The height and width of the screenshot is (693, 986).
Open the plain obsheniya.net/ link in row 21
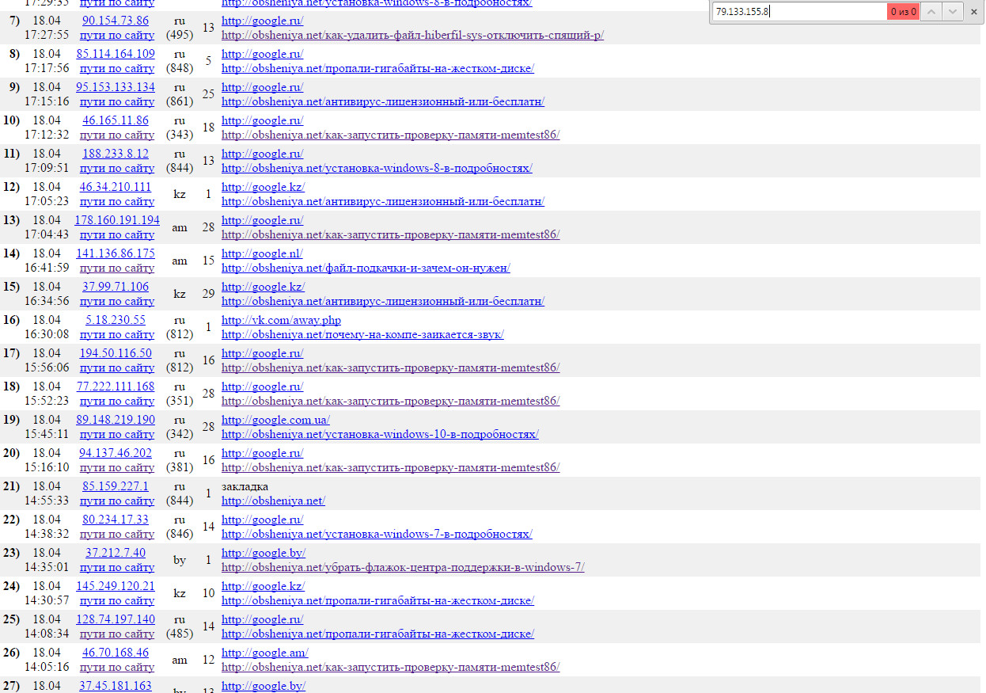tap(273, 501)
